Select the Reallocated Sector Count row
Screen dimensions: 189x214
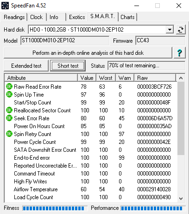point(91,110)
